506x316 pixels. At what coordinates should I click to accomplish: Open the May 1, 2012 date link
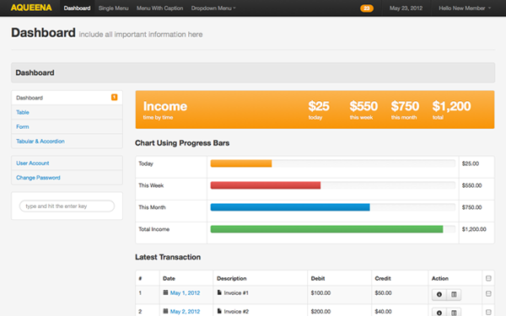(x=185, y=292)
